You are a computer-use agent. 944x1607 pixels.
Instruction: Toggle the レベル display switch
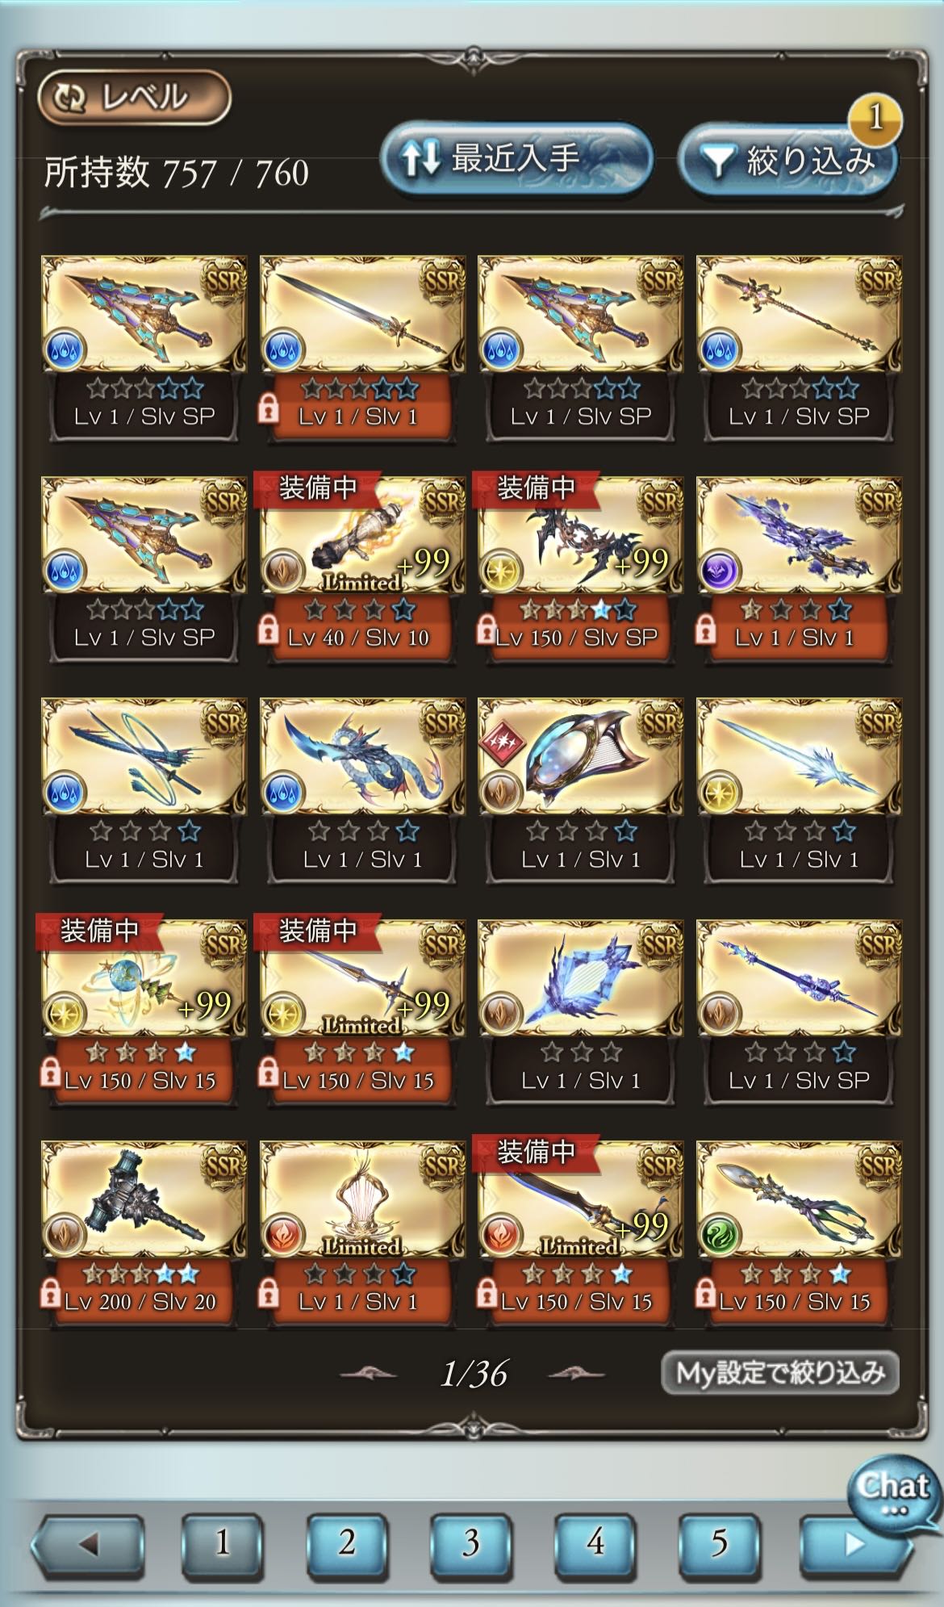point(135,98)
